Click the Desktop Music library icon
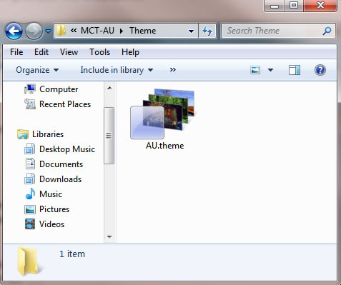The width and height of the screenshot is (341, 285). (30, 149)
